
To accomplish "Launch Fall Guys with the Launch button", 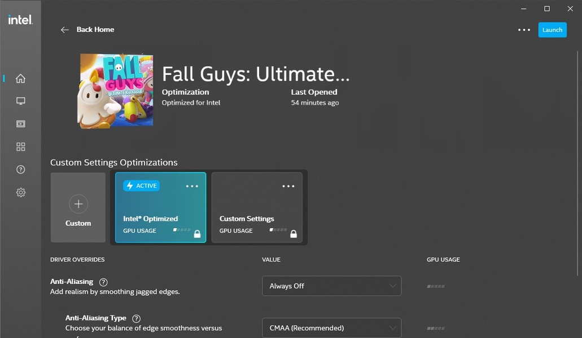I will 552,30.
